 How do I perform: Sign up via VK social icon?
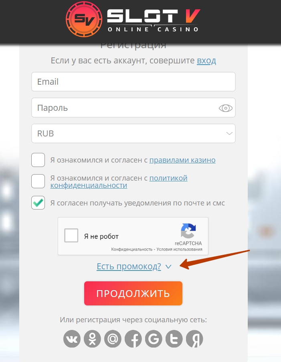72,339
